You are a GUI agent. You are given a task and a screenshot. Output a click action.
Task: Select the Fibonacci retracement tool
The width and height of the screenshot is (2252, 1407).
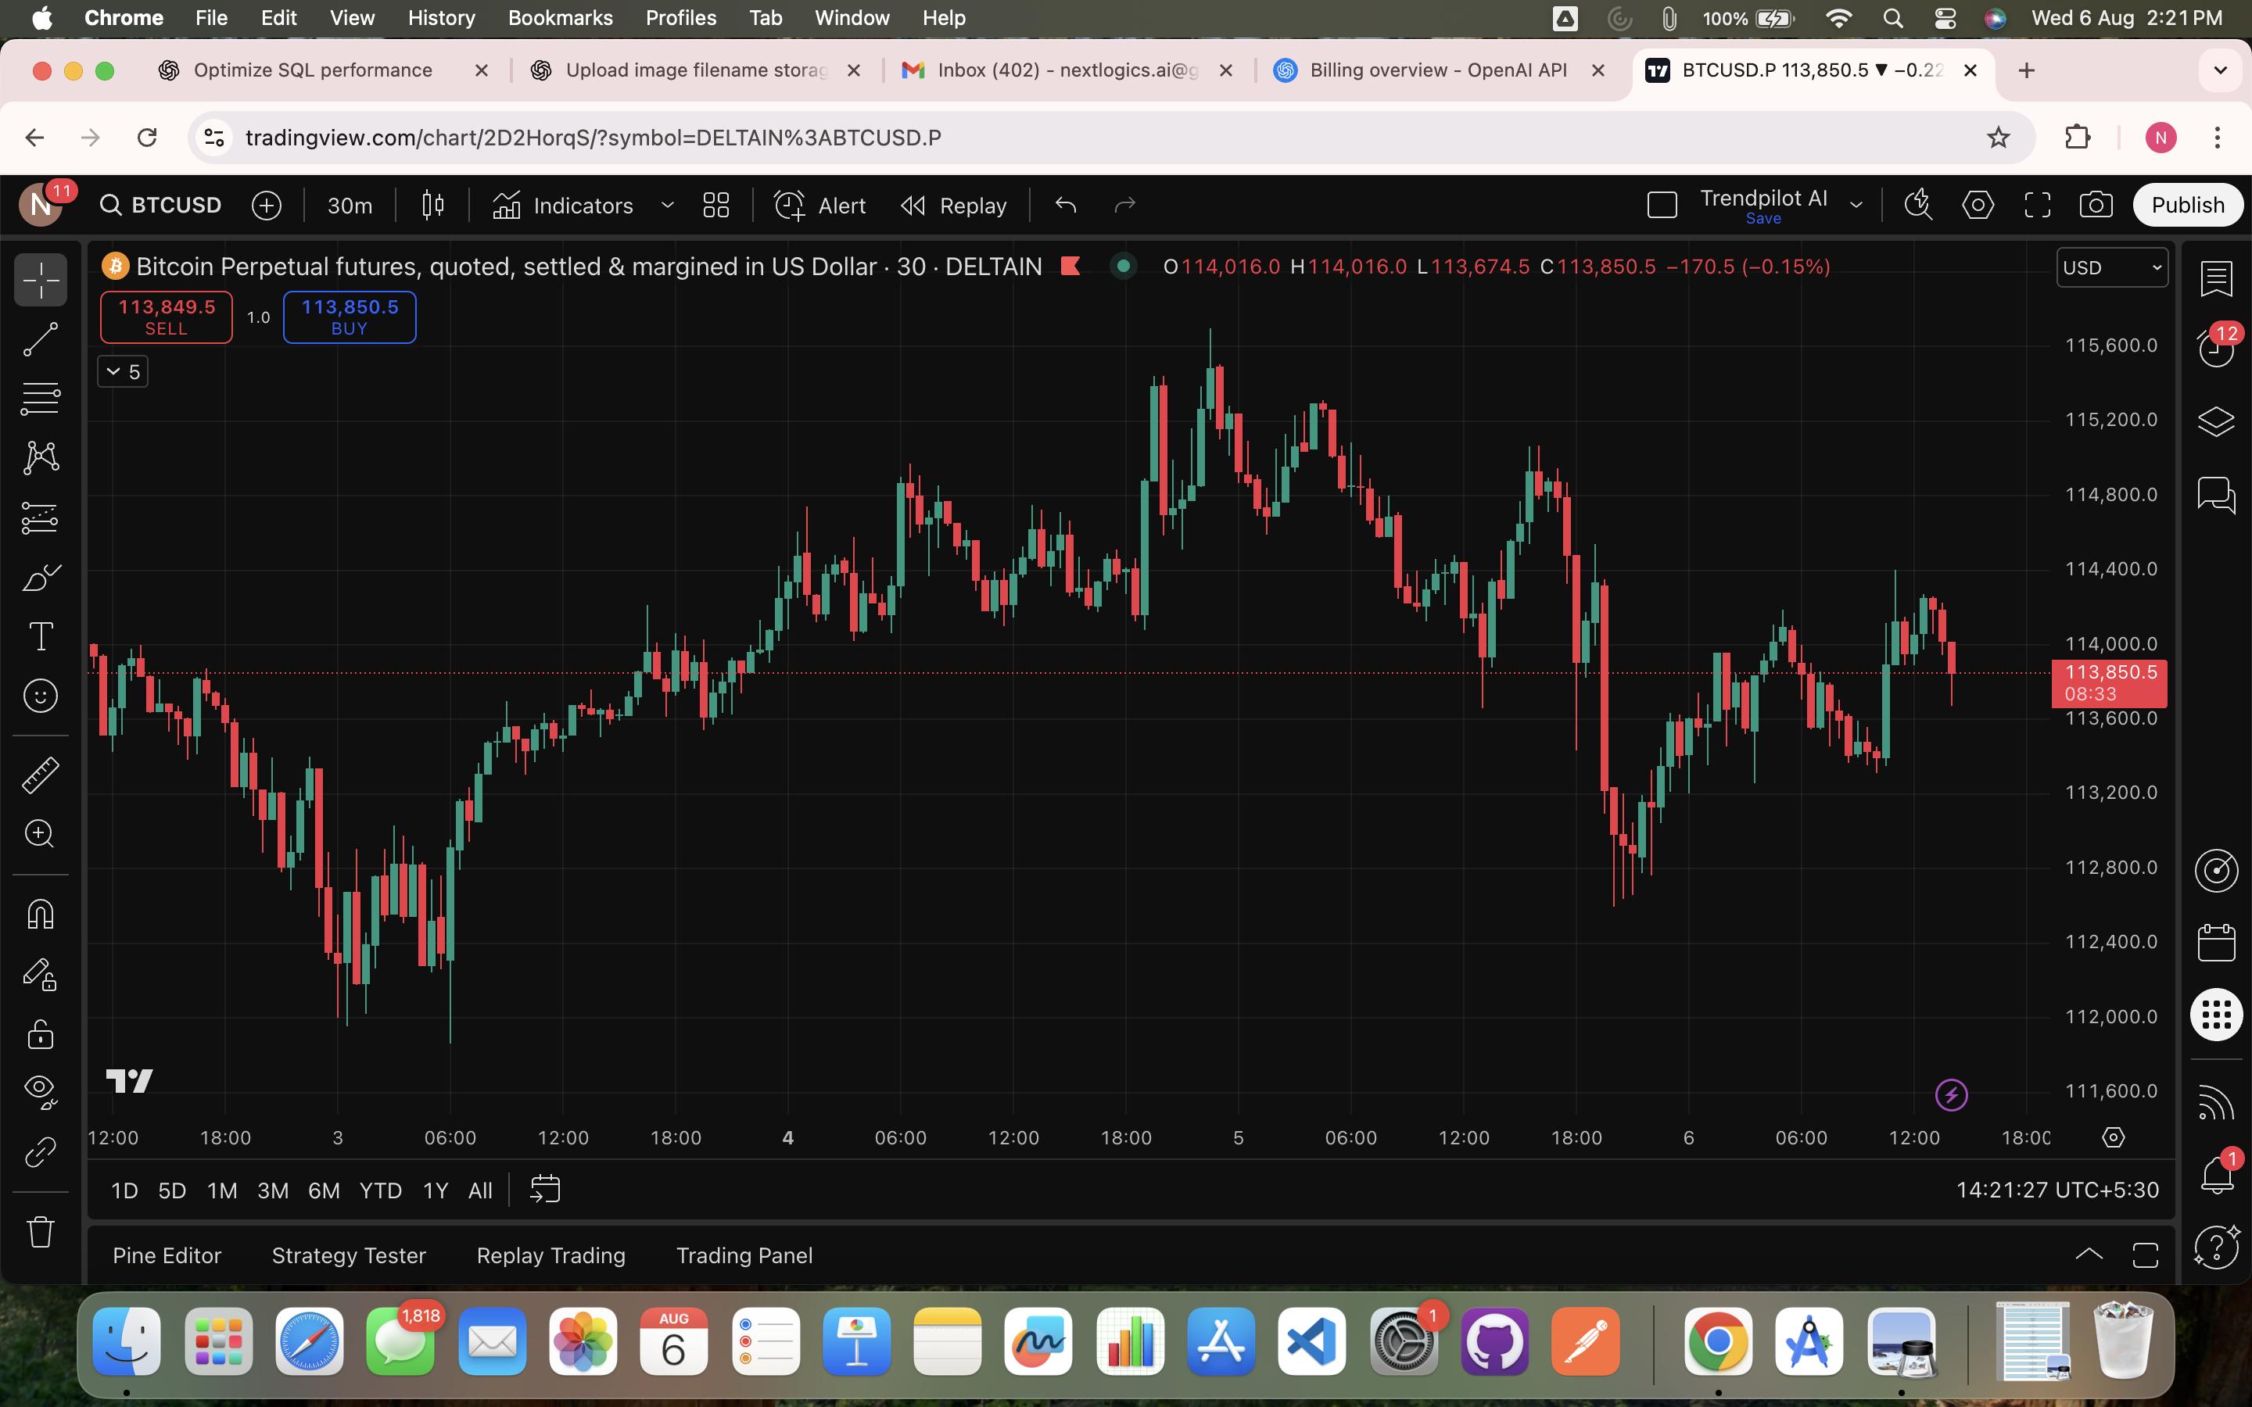tap(40, 399)
